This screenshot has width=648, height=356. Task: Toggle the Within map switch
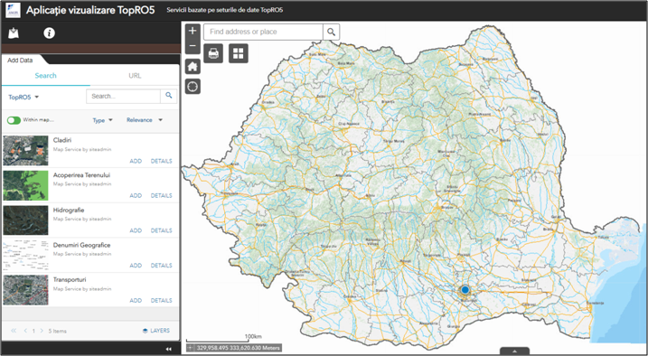tap(14, 120)
